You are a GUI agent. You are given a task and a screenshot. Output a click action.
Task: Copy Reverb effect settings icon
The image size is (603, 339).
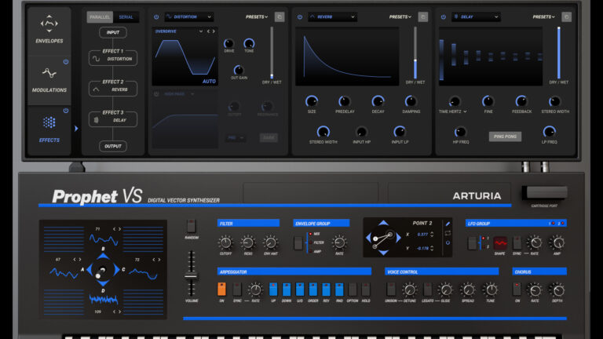(x=423, y=17)
